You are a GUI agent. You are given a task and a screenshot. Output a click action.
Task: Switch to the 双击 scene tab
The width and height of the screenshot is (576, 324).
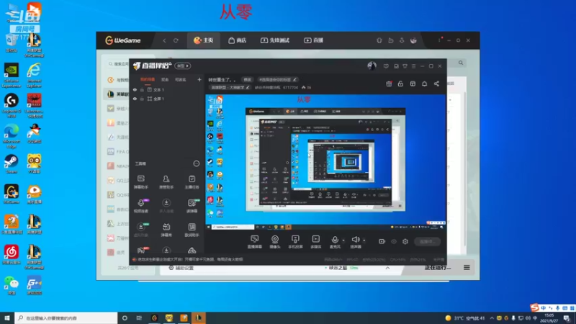165,80
